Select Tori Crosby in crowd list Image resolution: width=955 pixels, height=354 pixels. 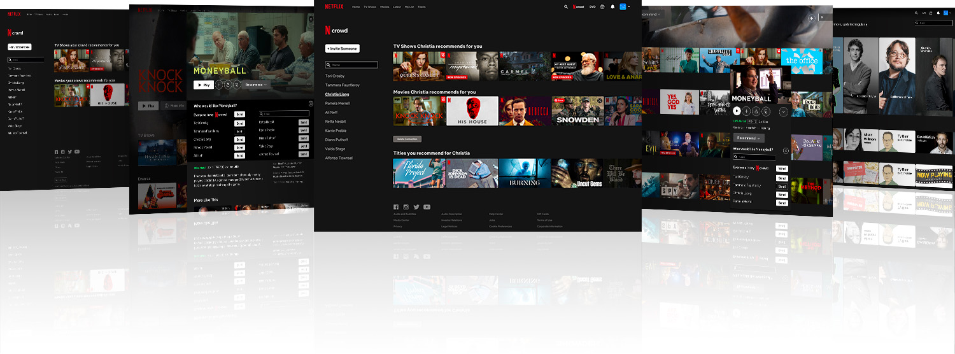(334, 76)
